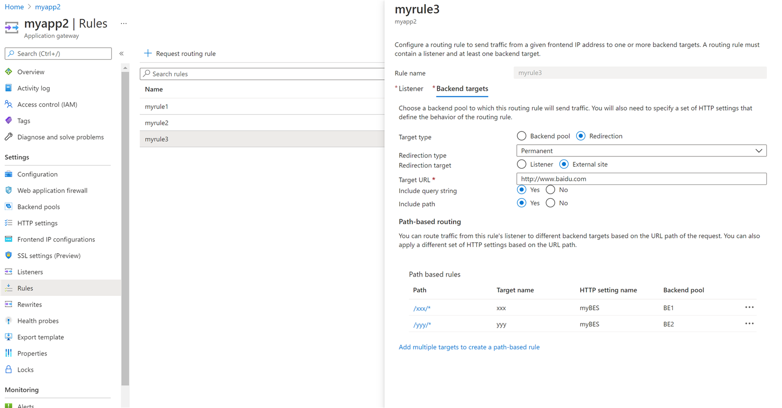
Task: Open the /yyy/* path link
Action: [422, 324]
